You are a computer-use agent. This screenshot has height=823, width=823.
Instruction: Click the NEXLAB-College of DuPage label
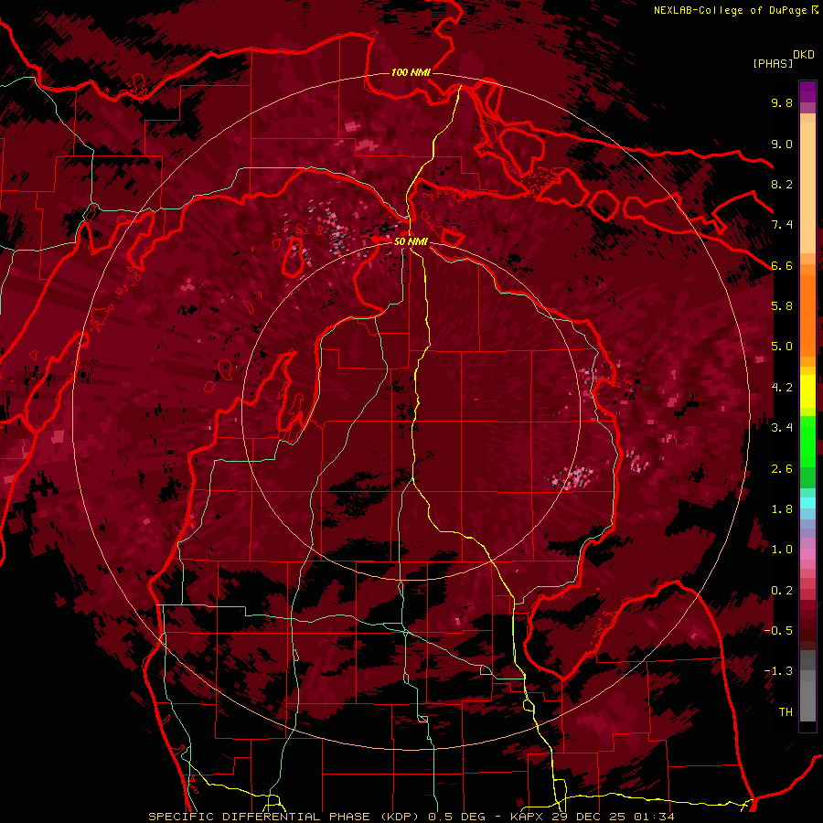(730, 10)
